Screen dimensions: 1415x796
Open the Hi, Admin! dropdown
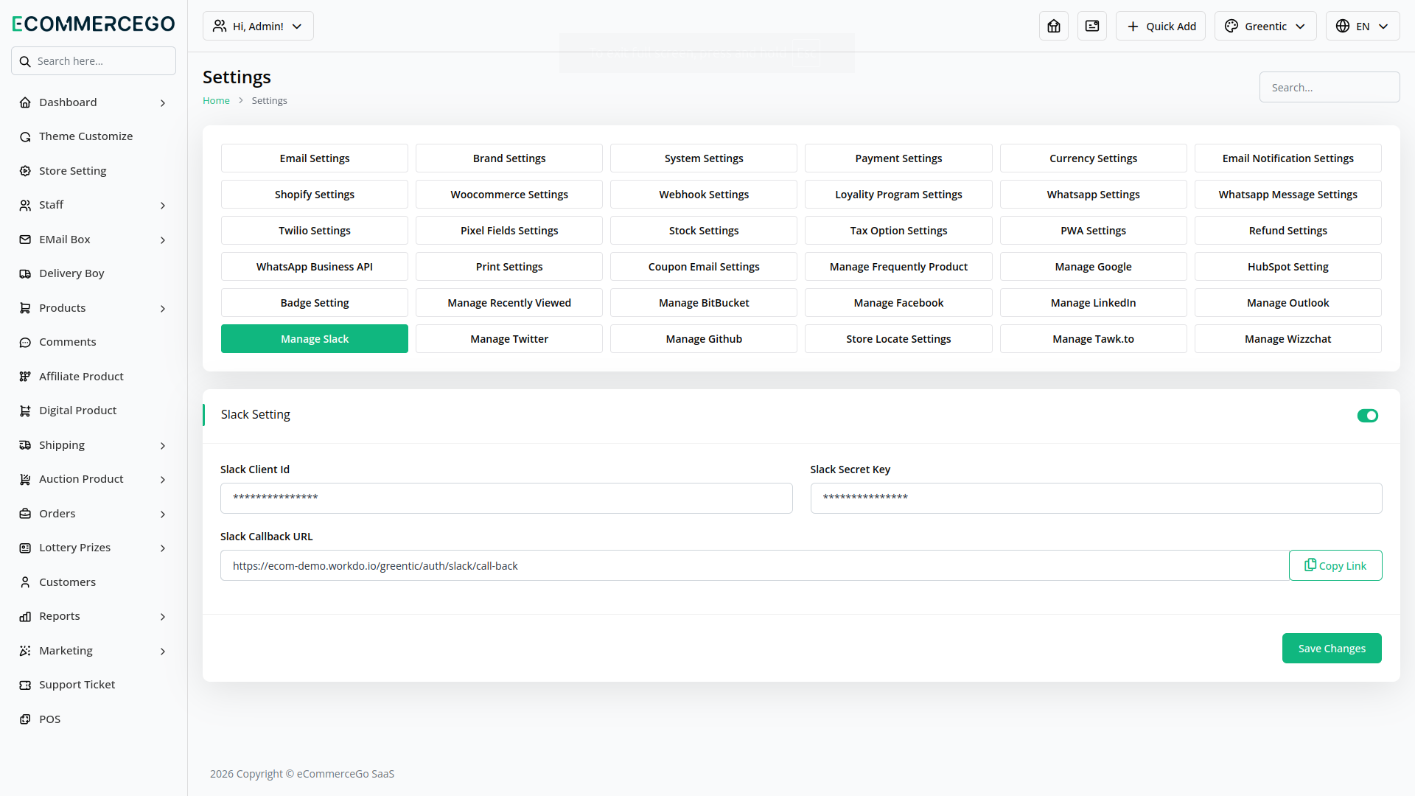pos(258,26)
